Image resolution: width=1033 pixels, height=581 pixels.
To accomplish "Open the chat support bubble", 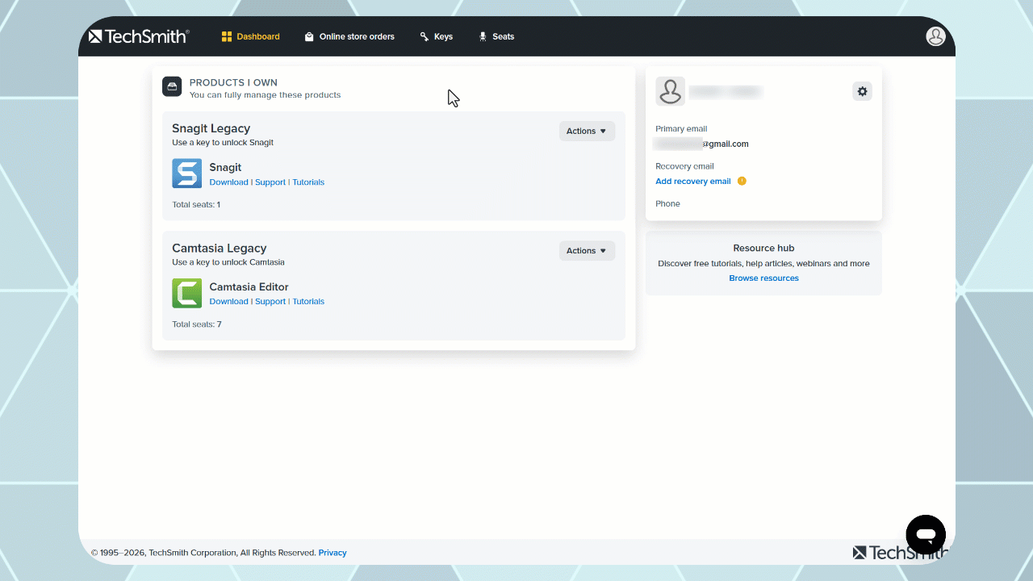I will (x=926, y=534).
